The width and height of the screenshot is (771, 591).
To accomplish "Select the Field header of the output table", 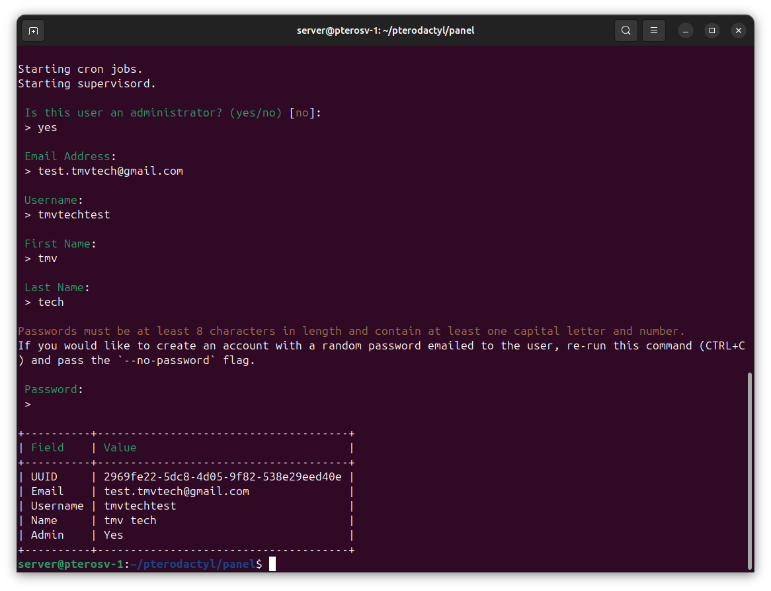I will click(x=47, y=447).
